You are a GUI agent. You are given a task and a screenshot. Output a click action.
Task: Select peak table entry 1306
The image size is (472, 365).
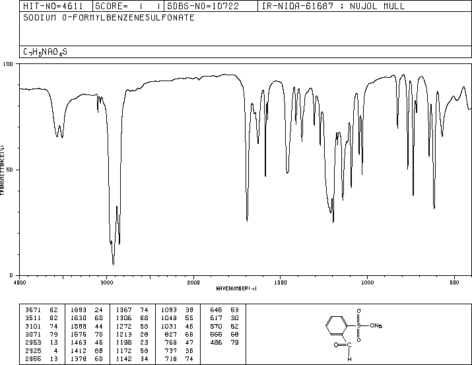point(132,318)
